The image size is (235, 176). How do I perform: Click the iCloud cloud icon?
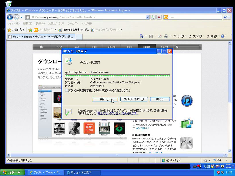[x=186, y=143]
